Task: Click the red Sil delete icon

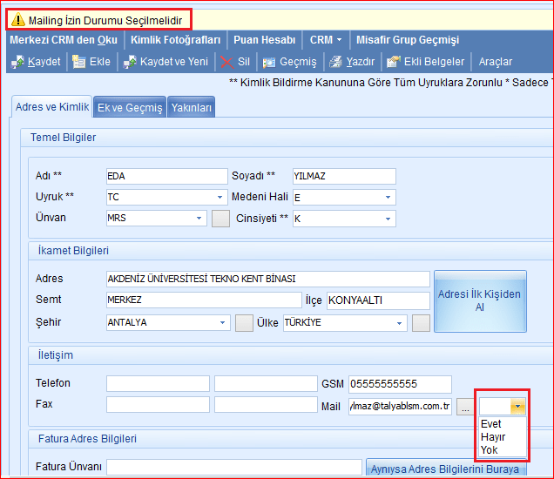Action: click(x=227, y=62)
